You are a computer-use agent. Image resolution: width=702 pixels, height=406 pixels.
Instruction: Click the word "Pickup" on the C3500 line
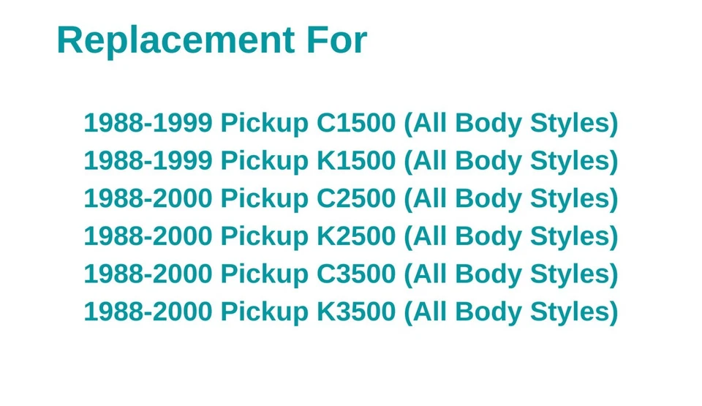264,274
